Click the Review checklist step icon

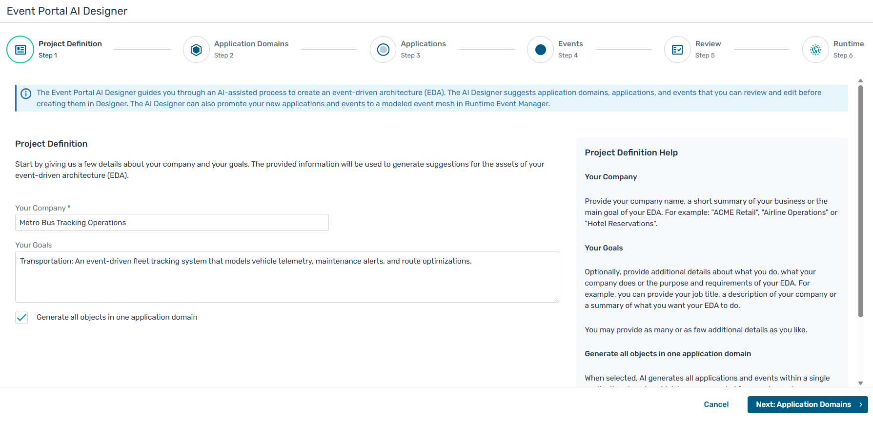(x=677, y=50)
